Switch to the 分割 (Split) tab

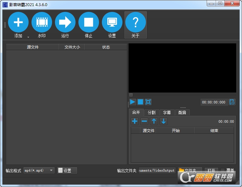pos(152,112)
